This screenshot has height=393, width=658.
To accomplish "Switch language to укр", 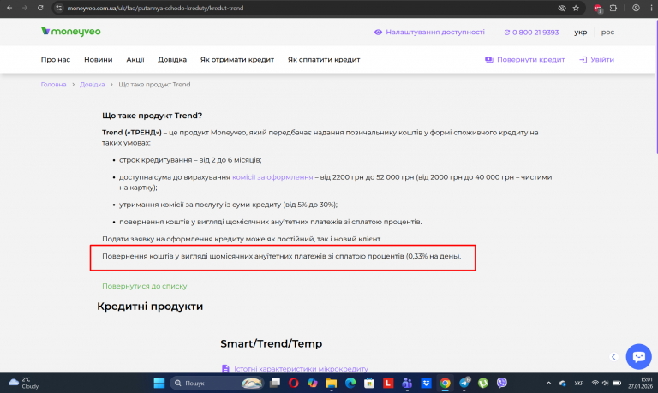I will [580, 33].
